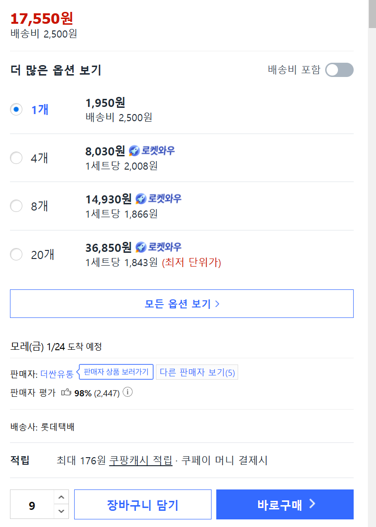Image resolution: width=376 pixels, height=527 pixels.
Task: Click the 바로구매 buy now button
Action: point(285,505)
